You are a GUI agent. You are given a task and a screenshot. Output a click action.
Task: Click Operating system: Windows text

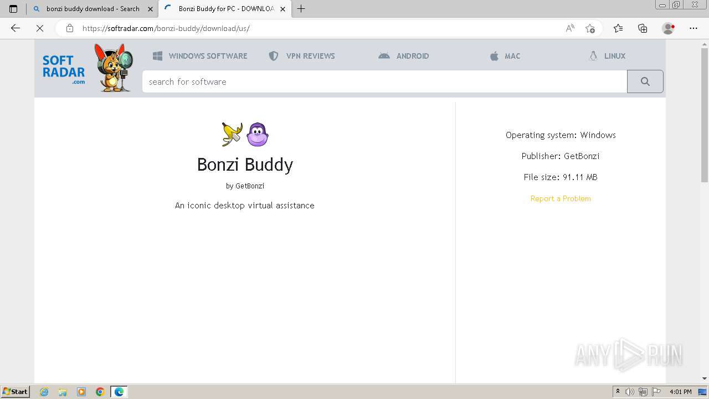coord(561,135)
